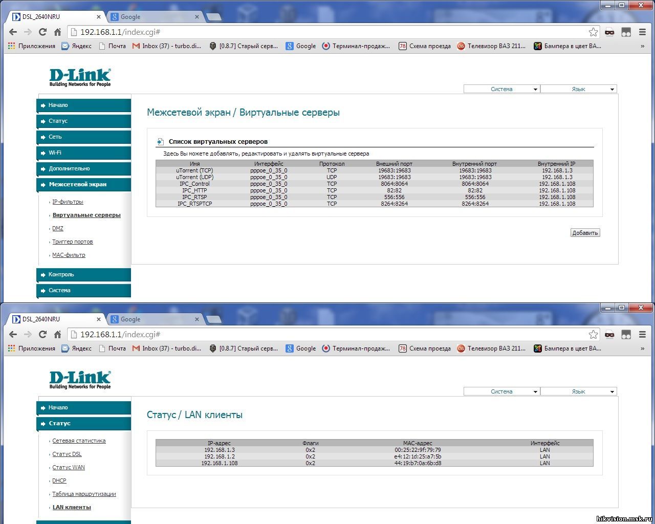Expand Контроль sidebar menu
Screen dimensions: 655x524
coord(84,275)
